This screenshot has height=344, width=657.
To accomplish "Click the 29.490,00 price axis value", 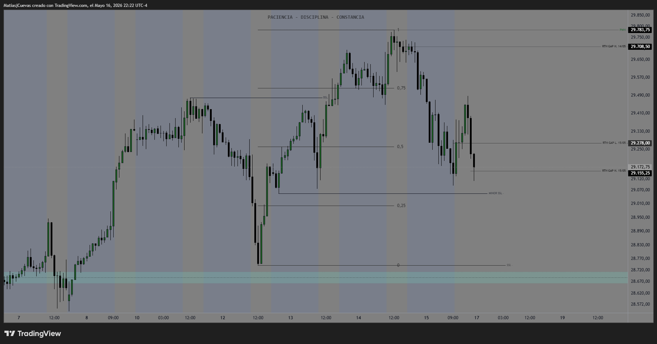I will pyautogui.click(x=640, y=95).
